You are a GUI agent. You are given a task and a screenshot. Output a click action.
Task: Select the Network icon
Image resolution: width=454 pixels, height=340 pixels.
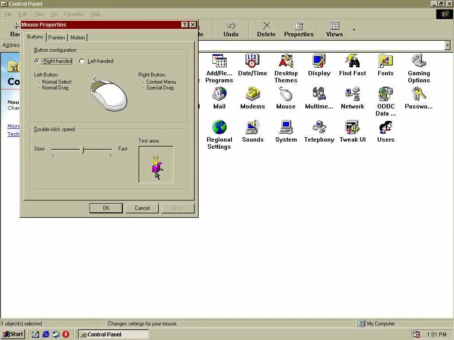tap(352, 98)
